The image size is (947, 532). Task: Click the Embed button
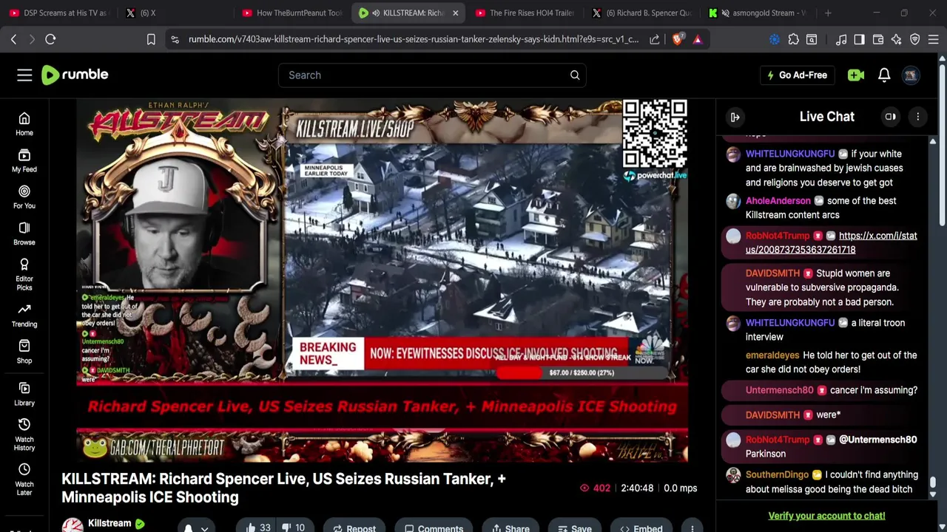641,527
